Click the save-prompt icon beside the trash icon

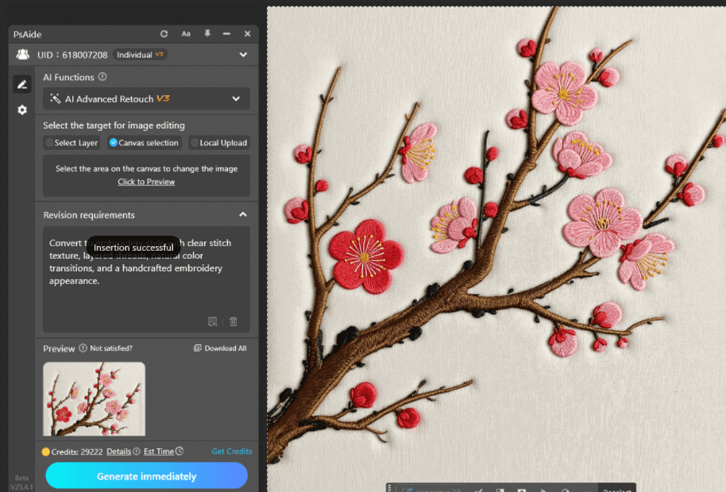point(213,321)
